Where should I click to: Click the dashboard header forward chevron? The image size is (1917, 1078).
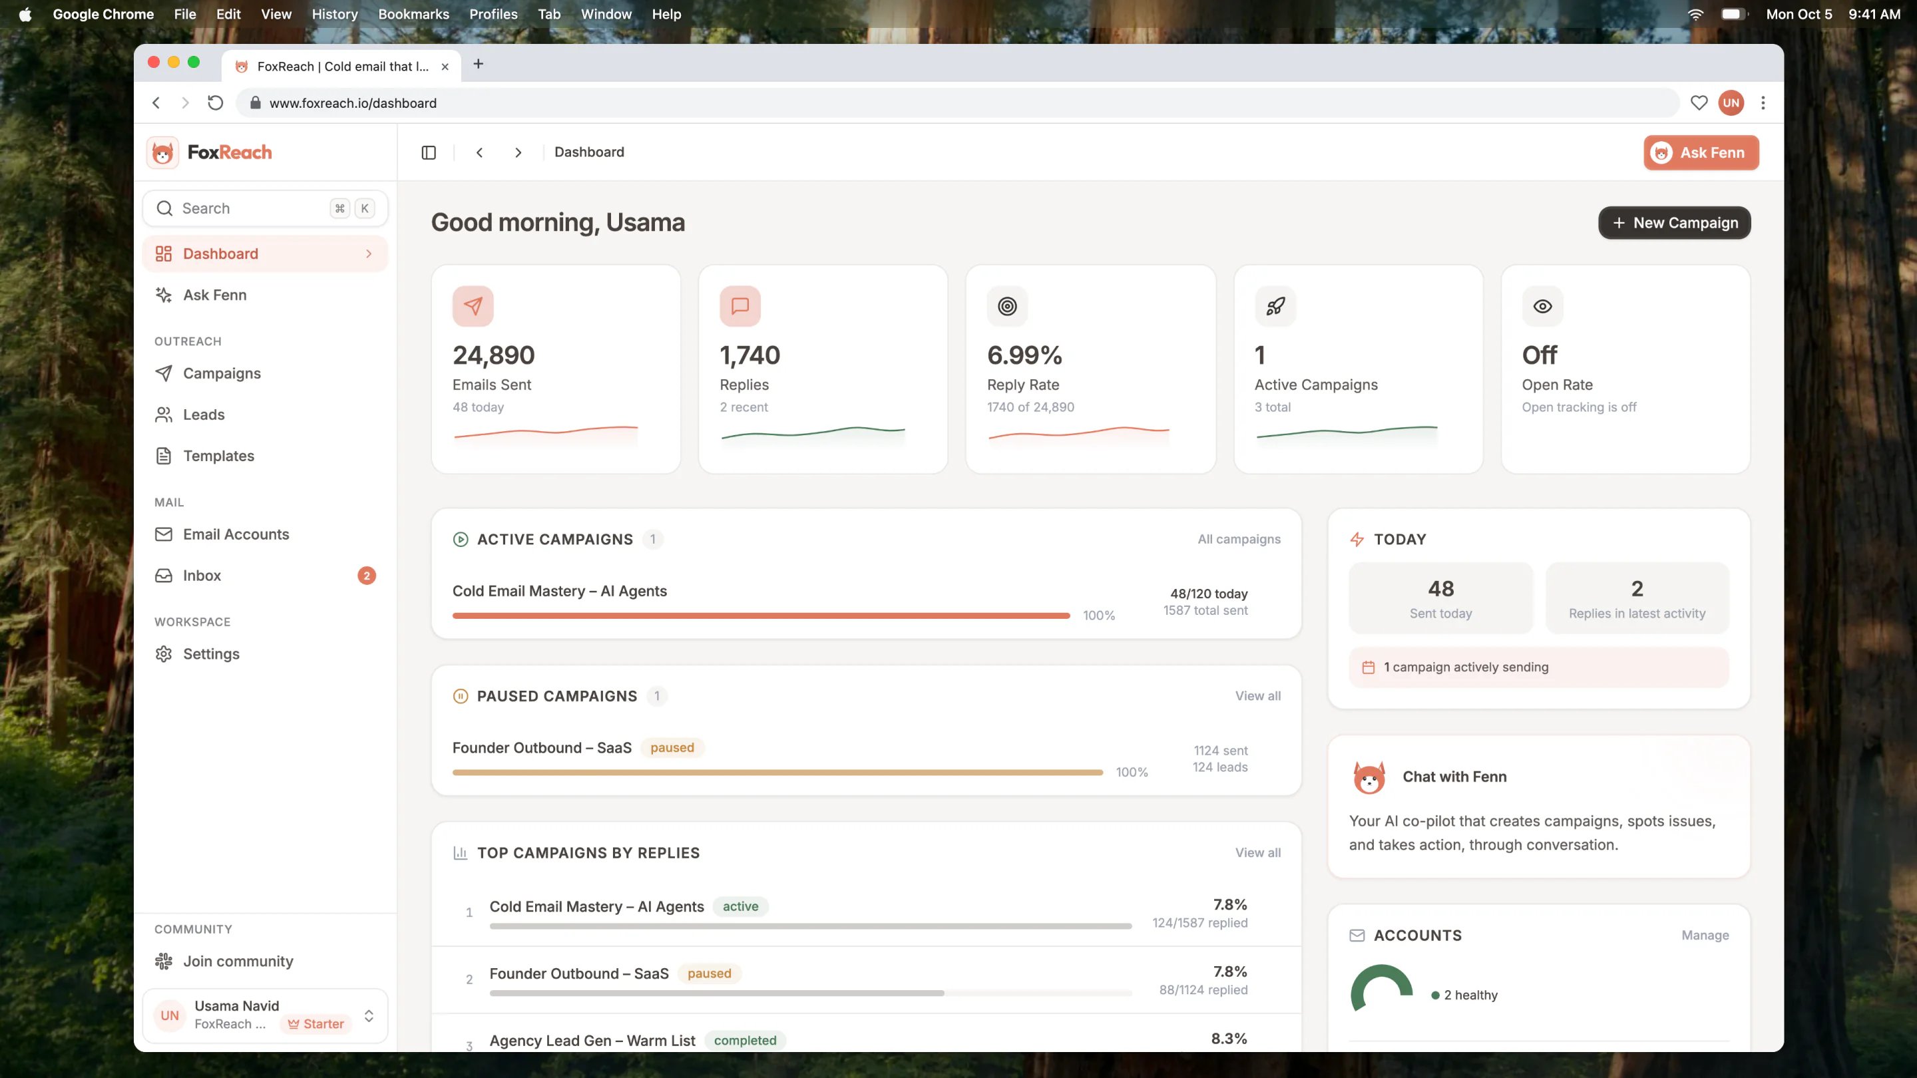pyautogui.click(x=518, y=152)
